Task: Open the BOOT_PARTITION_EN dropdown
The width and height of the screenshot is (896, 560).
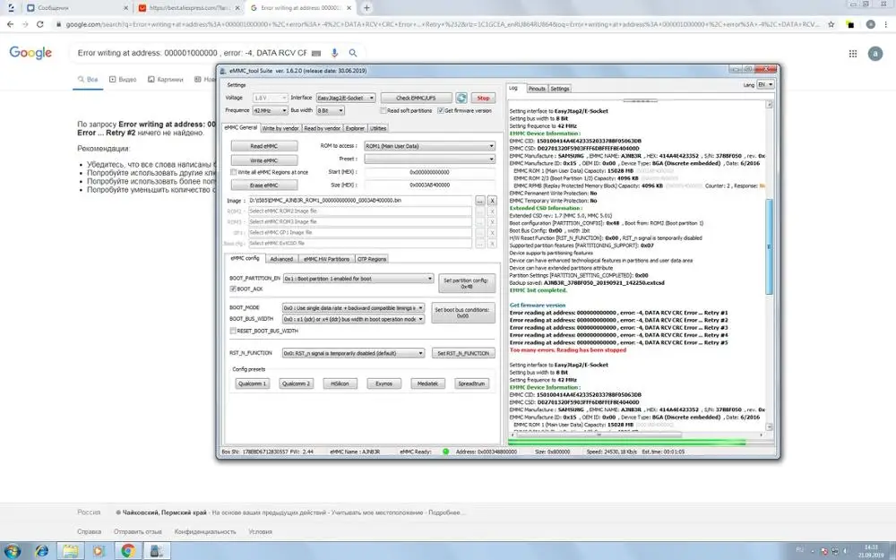Action: pyautogui.click(x=358, y=279)
